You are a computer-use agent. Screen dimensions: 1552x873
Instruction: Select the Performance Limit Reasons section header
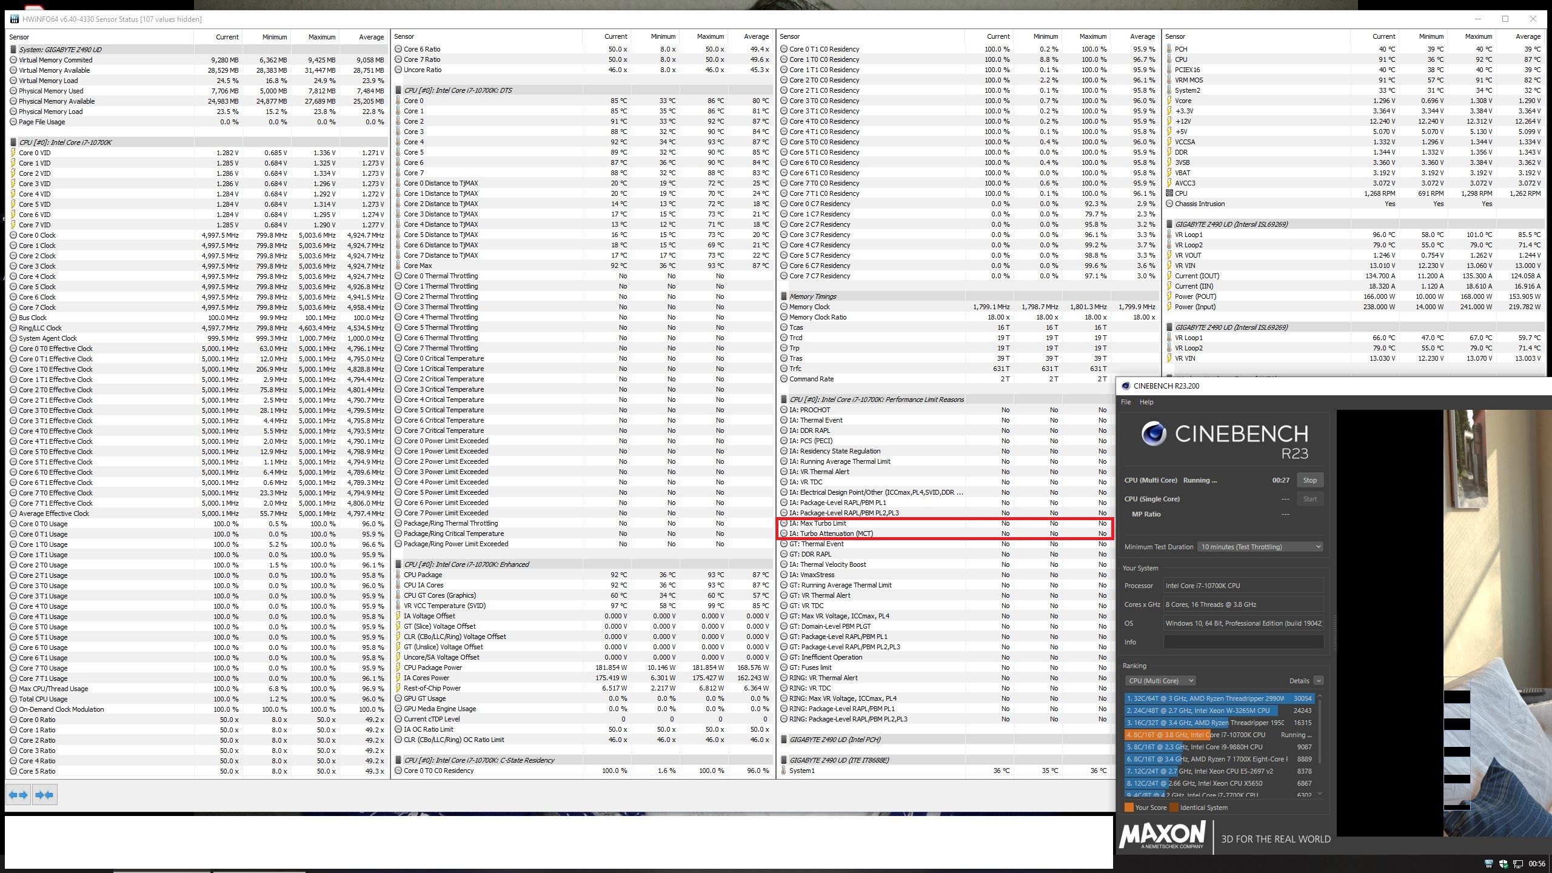click(x=947, y=400)
